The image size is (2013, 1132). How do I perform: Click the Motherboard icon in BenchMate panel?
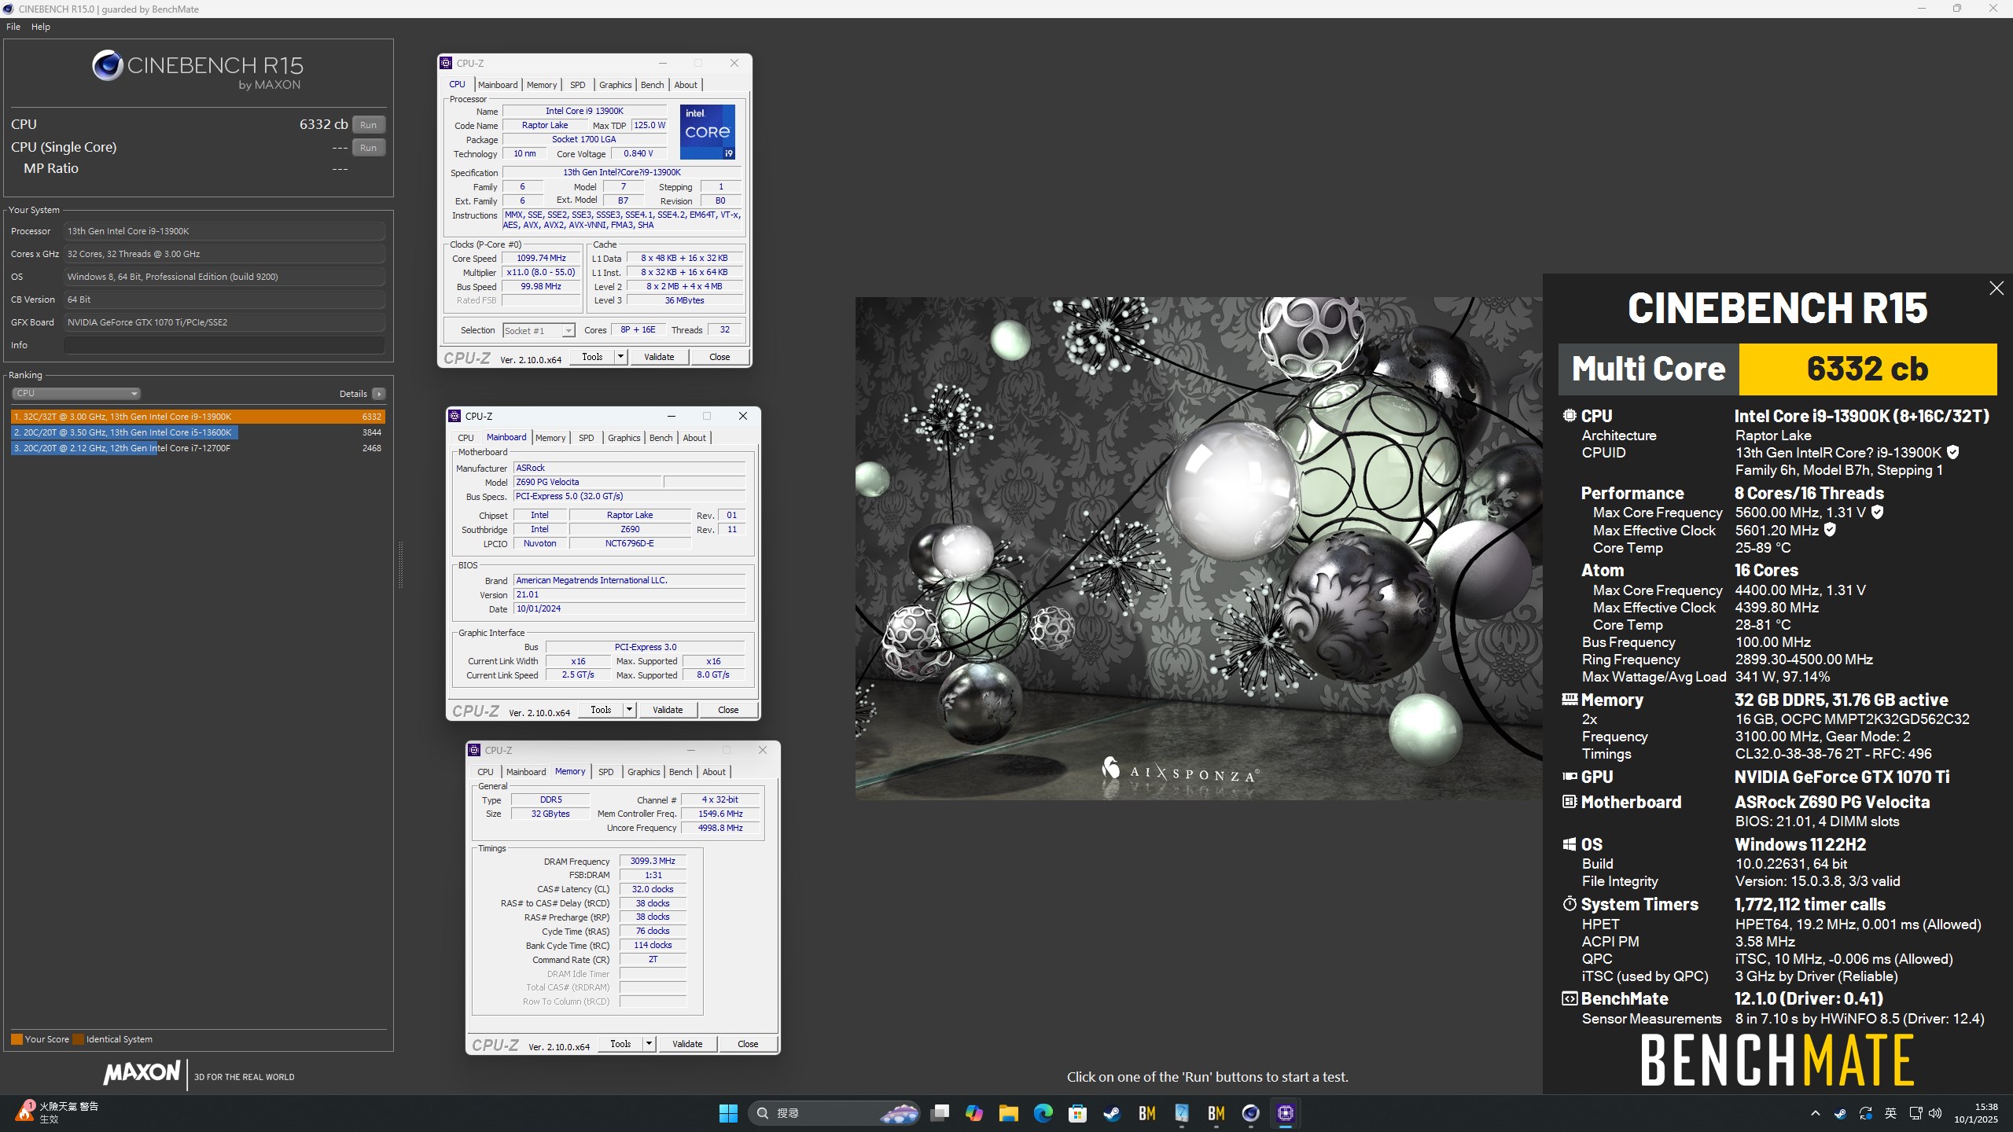pyautogui.click(x=1569, y=802)
